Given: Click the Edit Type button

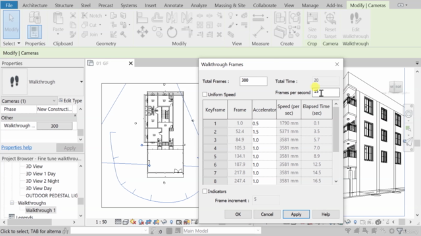Looking at the screenshot, I should [x=70, y=100].
